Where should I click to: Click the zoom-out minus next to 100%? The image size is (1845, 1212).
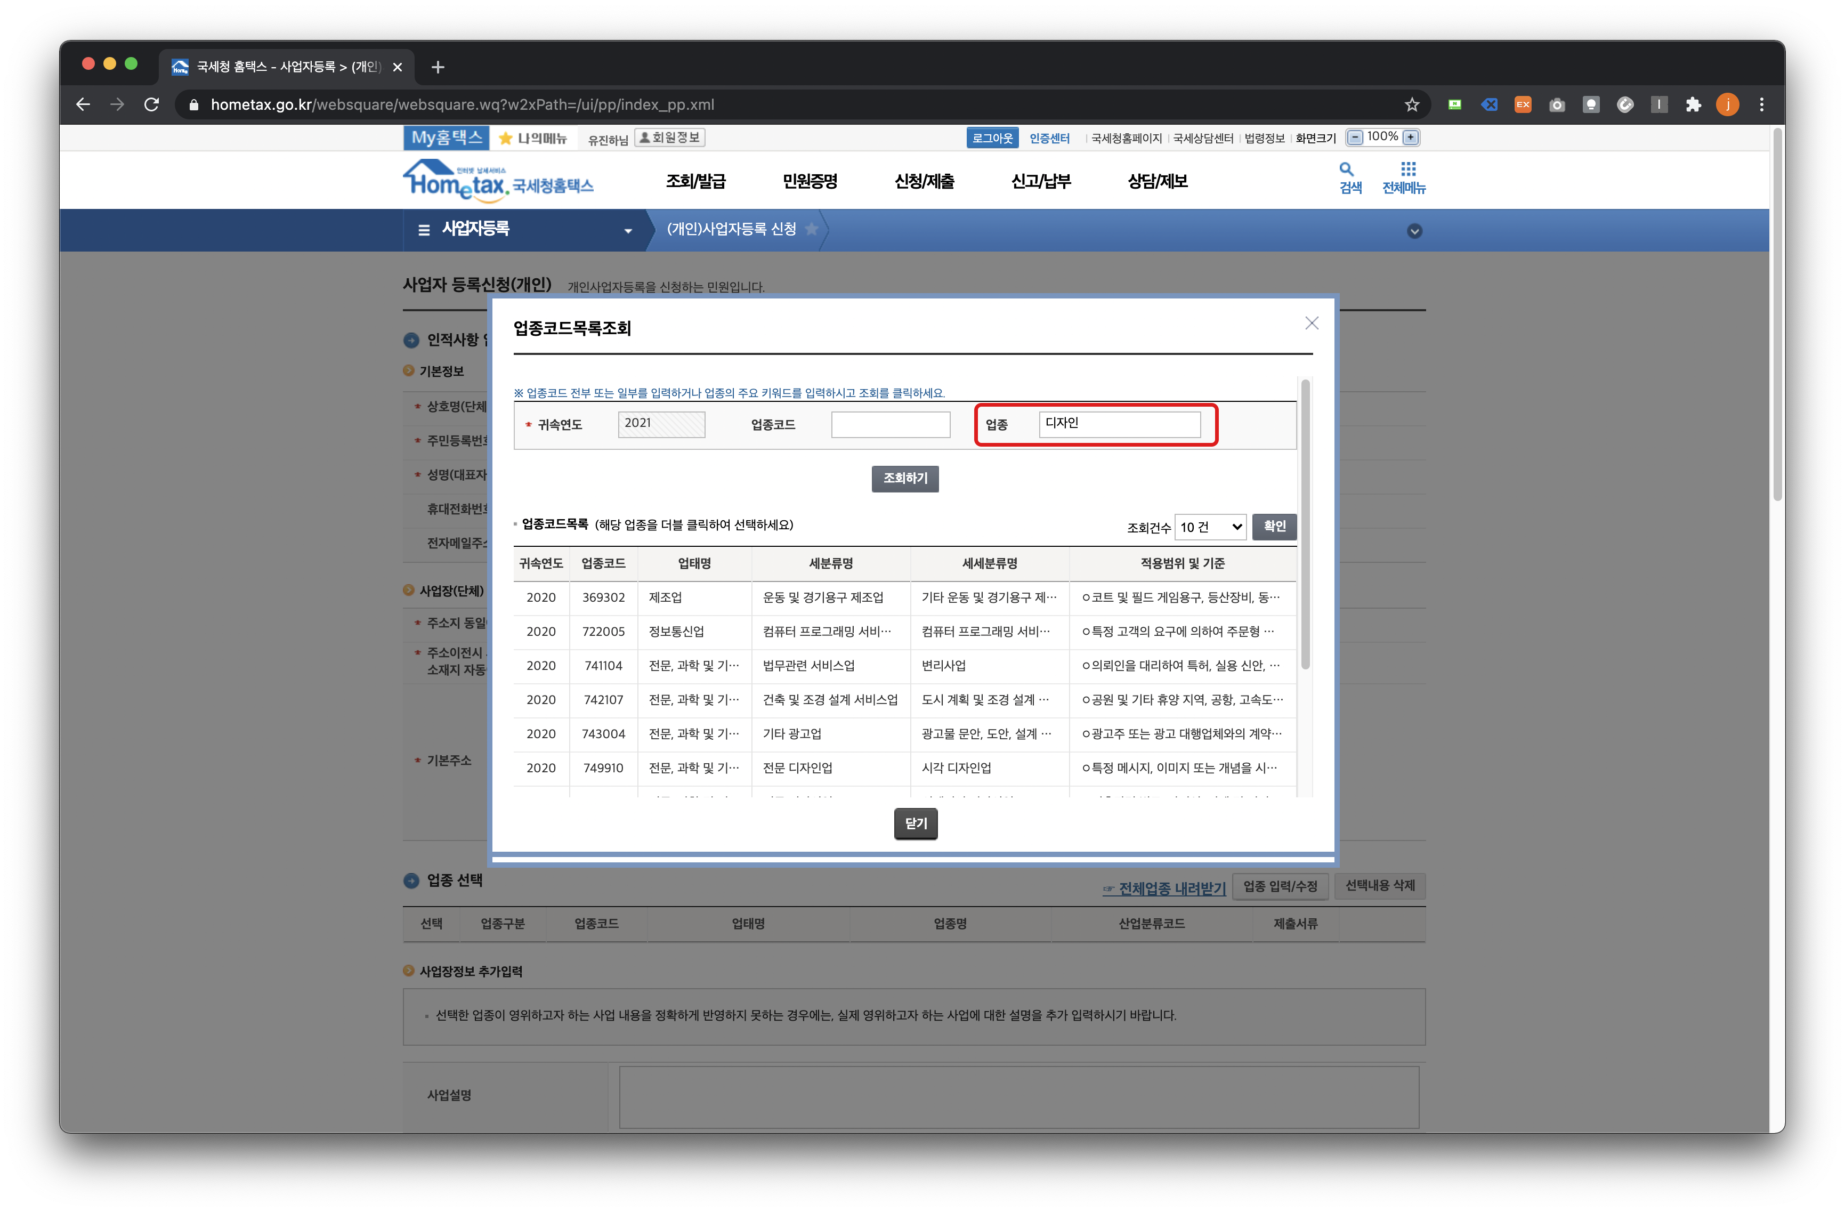click(1354, 138)
